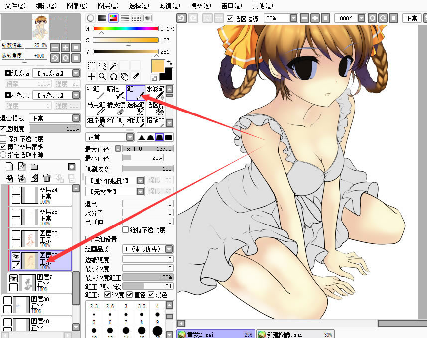Open the 图层(L) menu
The width and height of the screenshot is (427, 338).
coord(108,5)
